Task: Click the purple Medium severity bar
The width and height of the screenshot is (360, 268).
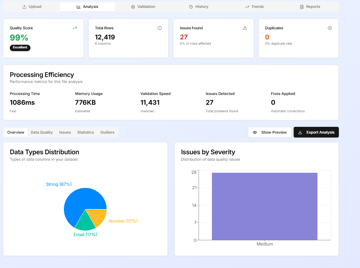Action: pyautogui.click(x=265, y=206)
